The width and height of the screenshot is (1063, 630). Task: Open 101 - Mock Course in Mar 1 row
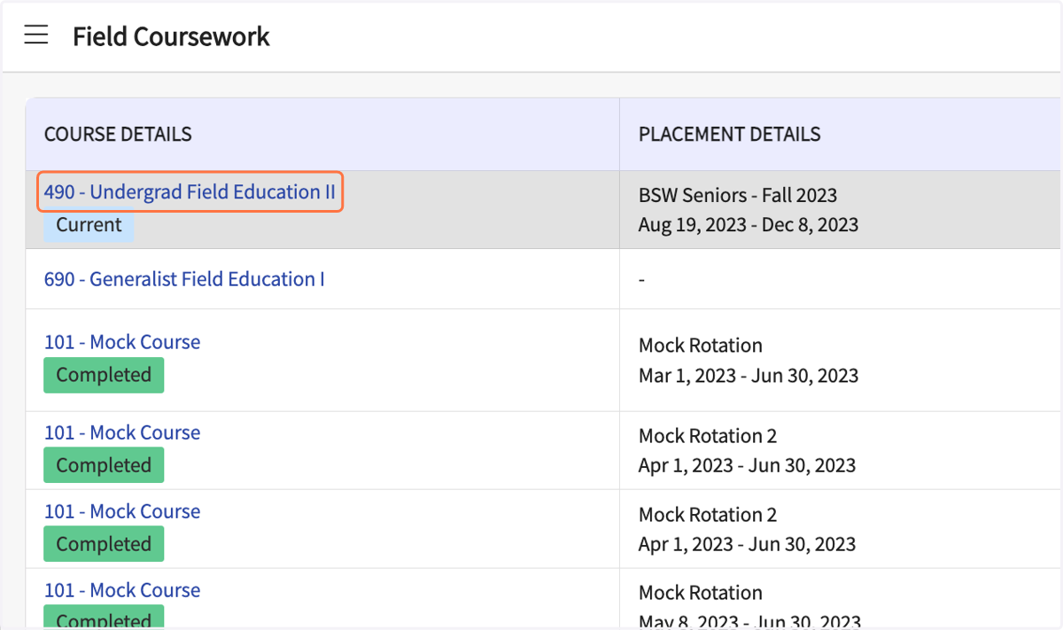tap(122, 342)
